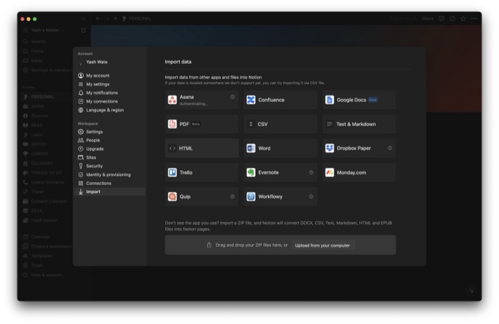499x324 pixels.
Task: Choose Quip import
Action: tap(201, 196)
